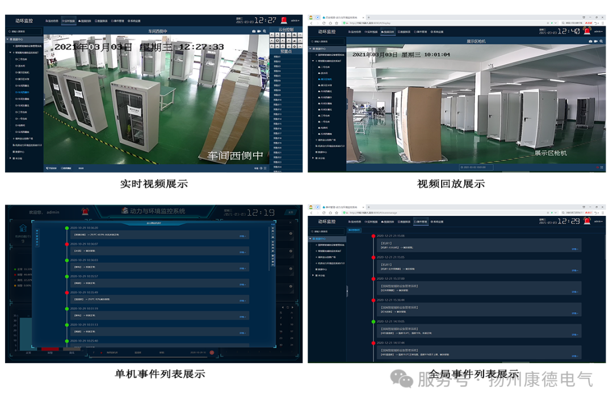613x404 pixels.
Task: Click the zoom magnifier on the 展示区枪机 header
Action: 601,41
